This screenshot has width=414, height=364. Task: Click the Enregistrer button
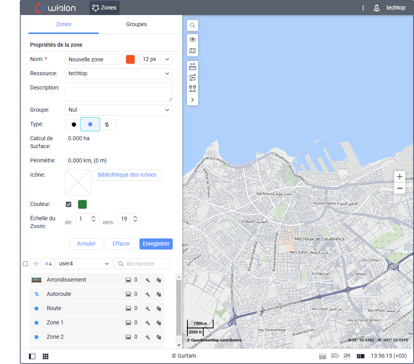pos(156,244)
